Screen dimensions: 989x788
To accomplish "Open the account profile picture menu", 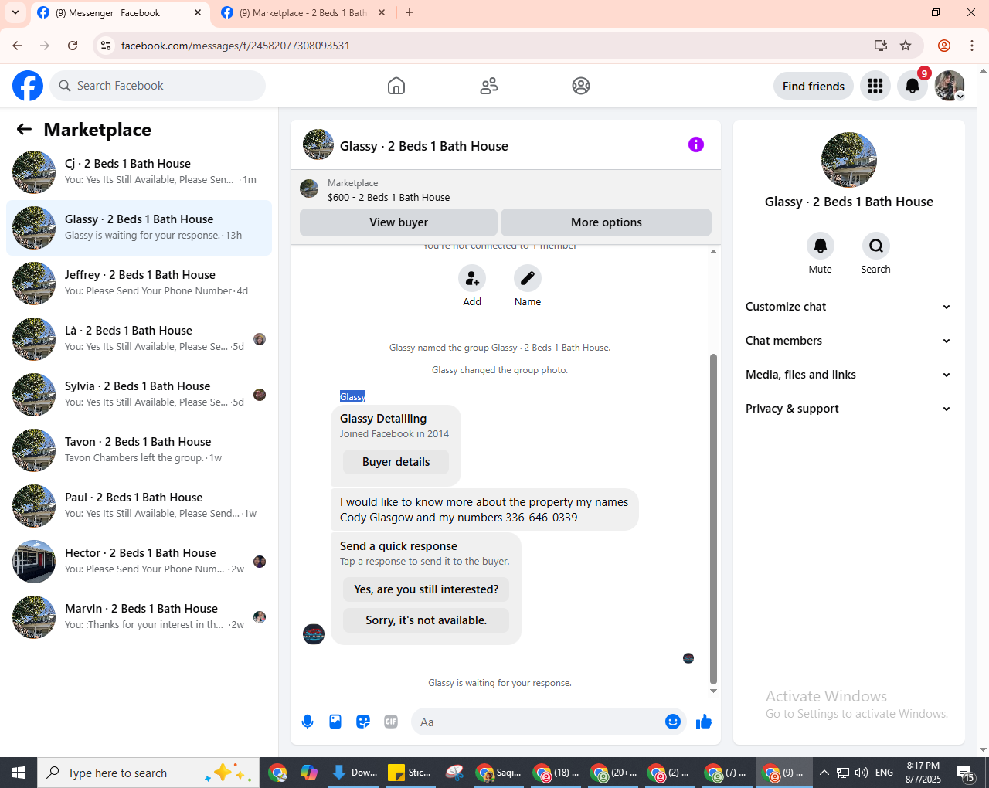I will coord(950,86).
